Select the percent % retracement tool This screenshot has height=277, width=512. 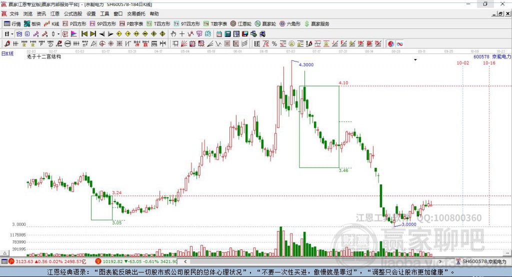274,44
